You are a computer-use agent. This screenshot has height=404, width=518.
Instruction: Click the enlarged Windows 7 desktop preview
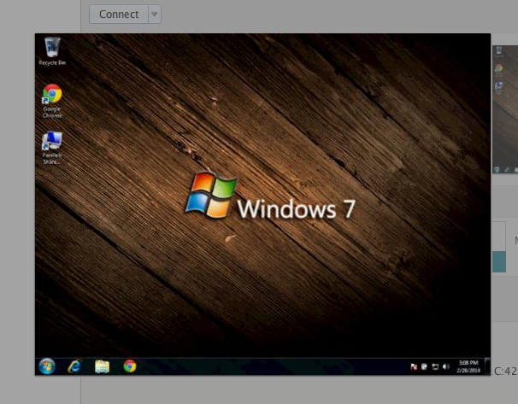pos(262,204)
